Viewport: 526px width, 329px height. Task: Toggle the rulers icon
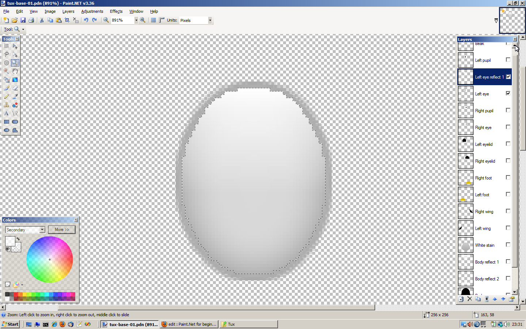pos(161,20)
